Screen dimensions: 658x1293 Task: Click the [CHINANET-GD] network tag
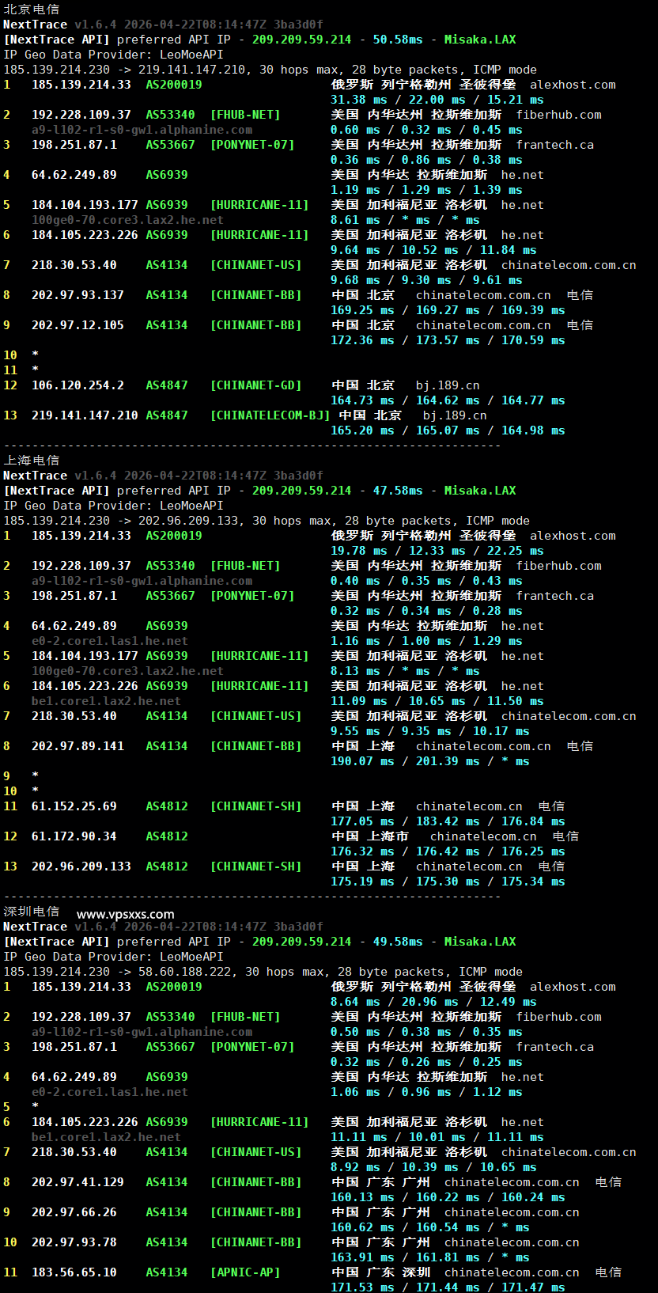(255, 385)
